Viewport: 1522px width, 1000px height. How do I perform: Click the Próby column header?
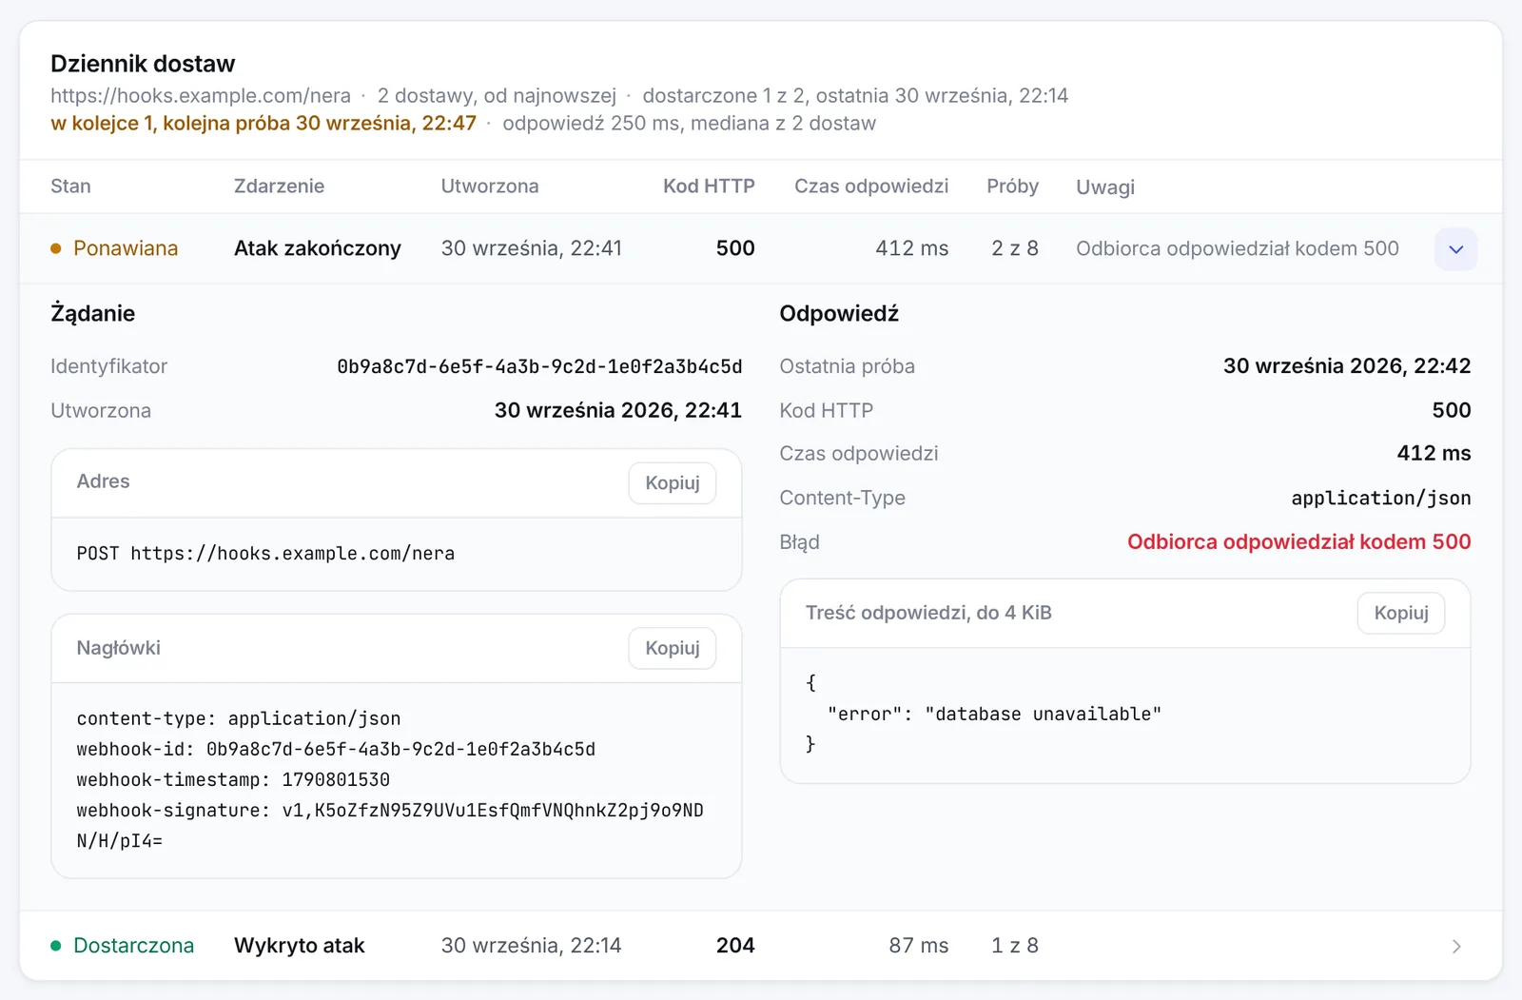(1012, 186)
